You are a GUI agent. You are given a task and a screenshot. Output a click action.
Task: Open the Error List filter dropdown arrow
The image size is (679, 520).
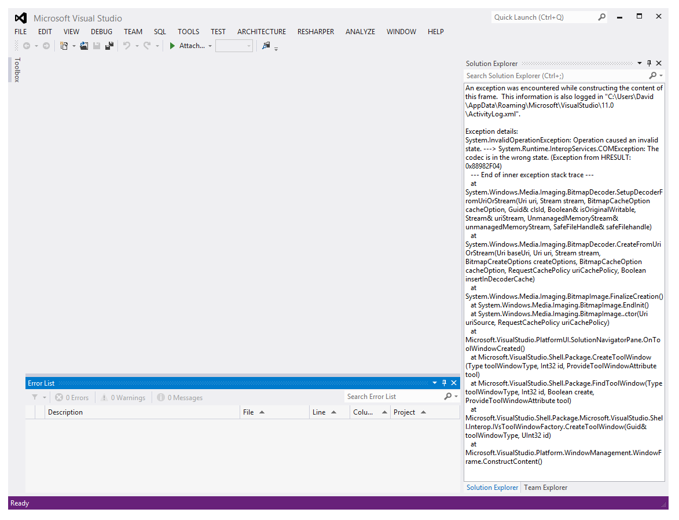click(44, 397)
